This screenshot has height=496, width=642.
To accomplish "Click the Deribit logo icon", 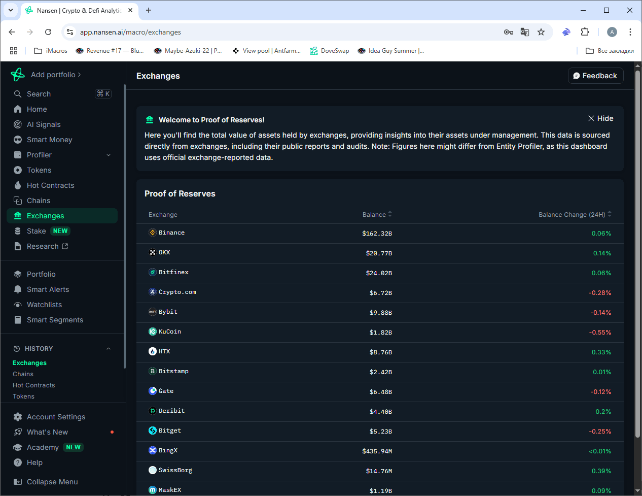I will pos(153,411).
